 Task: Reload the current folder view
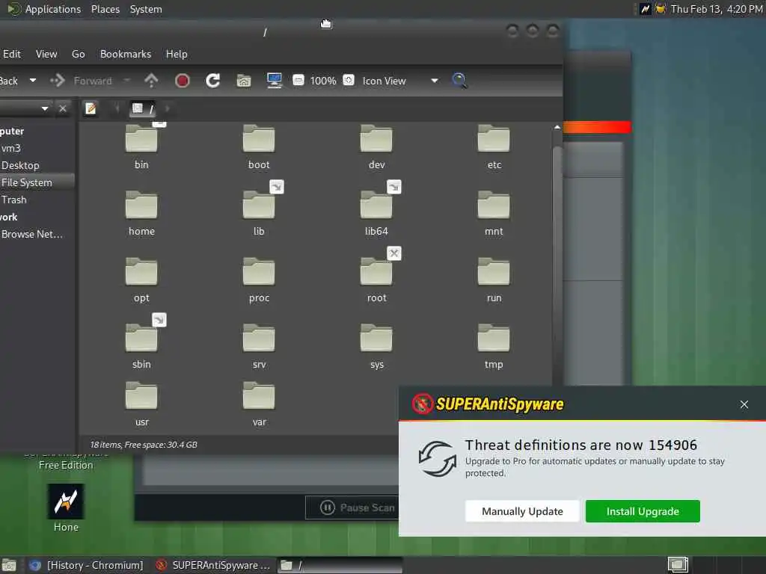pos(212,81)
